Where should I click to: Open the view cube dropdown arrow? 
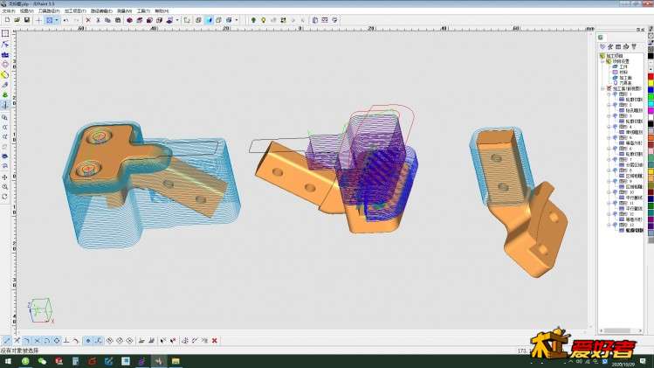coord(177,20)
